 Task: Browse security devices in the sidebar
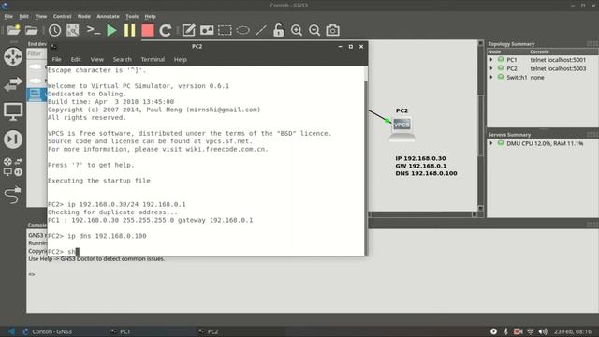[x=13, y=139]
